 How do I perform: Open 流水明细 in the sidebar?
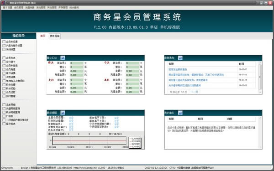(11, 105)
